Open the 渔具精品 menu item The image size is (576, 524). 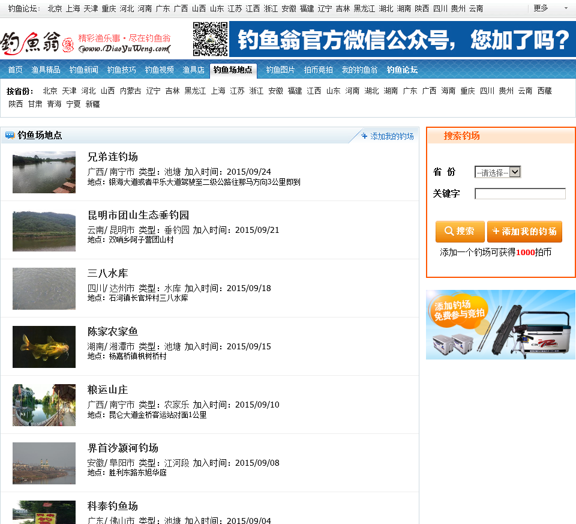[x=46, y=70]
